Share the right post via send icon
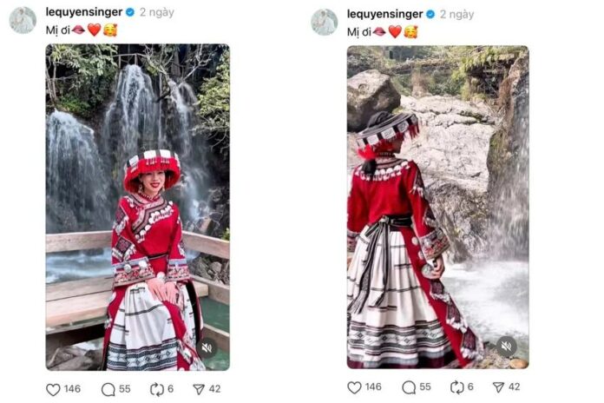This screenshot has width=604, height=403. point(498,387)
